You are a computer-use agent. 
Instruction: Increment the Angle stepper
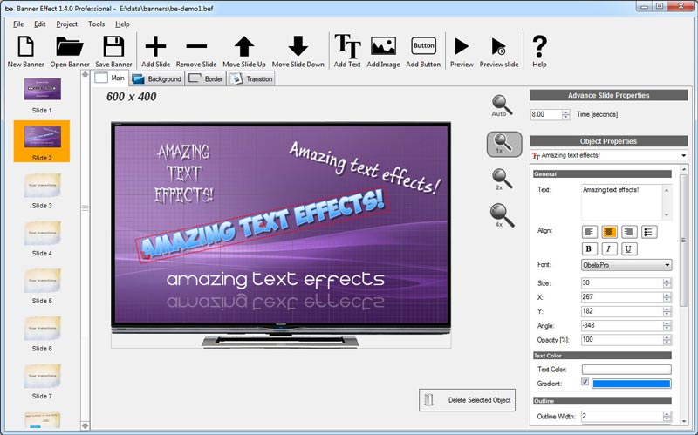667,323
